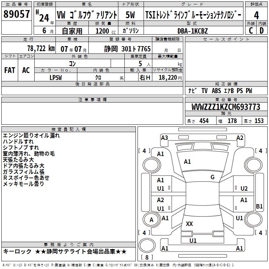Select the mileage value 78,722 km

(x=41, y=48)
